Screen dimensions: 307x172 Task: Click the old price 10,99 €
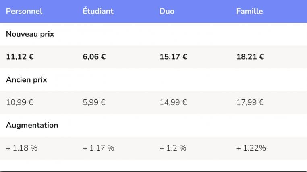point(20,103)
